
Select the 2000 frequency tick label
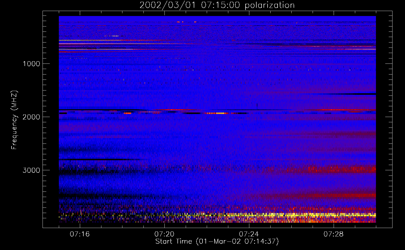(31, 117)
